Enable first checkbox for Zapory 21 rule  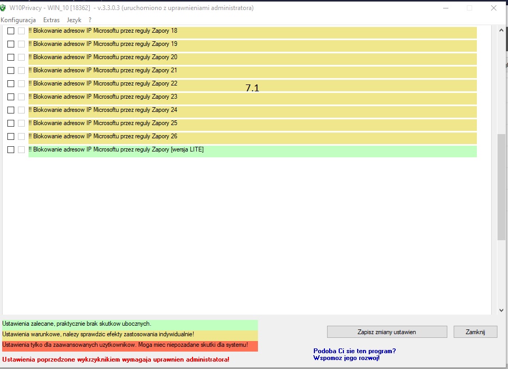pos(11,70)
